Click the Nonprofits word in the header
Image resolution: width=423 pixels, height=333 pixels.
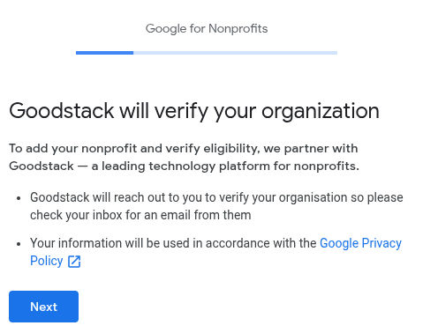tap(238, 29)
